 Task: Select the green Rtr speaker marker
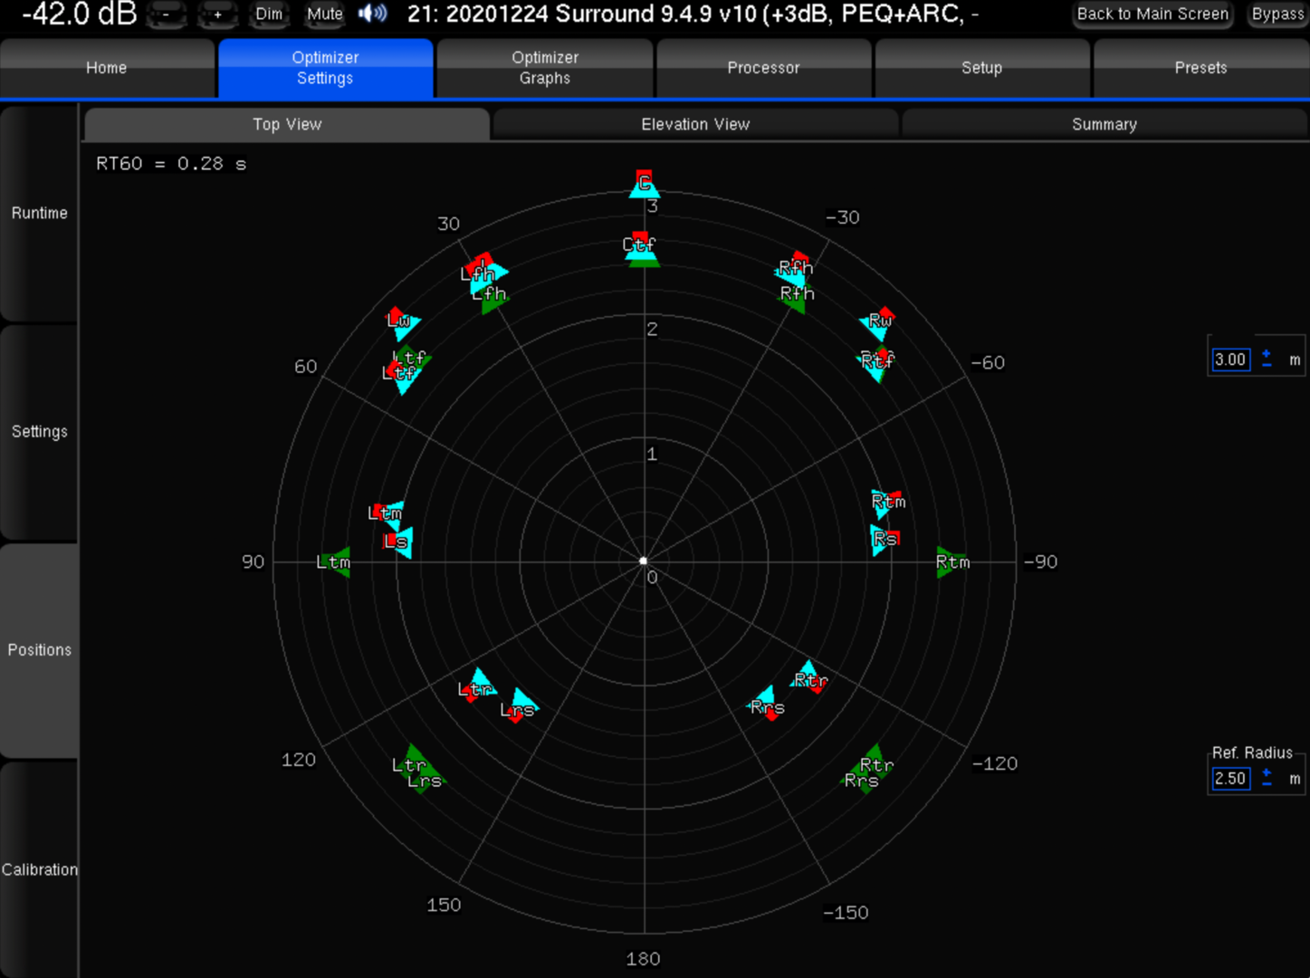tap(875, 763)
